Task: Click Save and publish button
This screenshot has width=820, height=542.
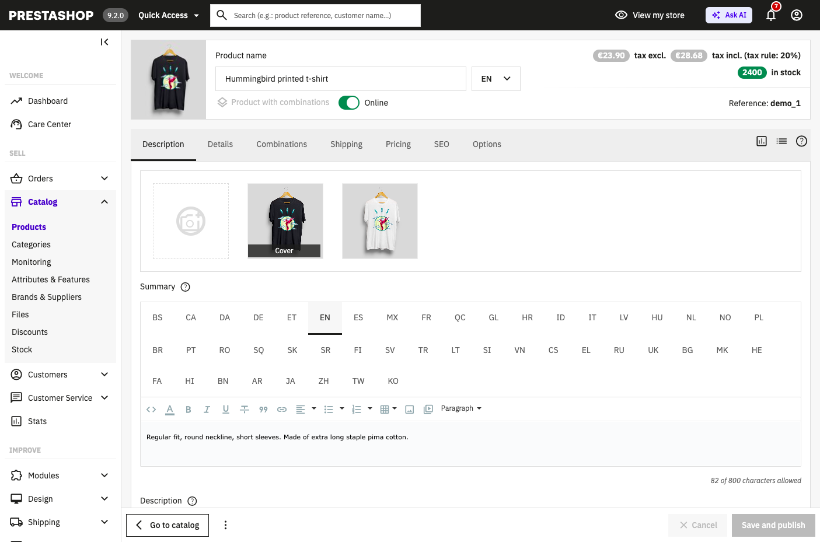Action: point(773,525)
